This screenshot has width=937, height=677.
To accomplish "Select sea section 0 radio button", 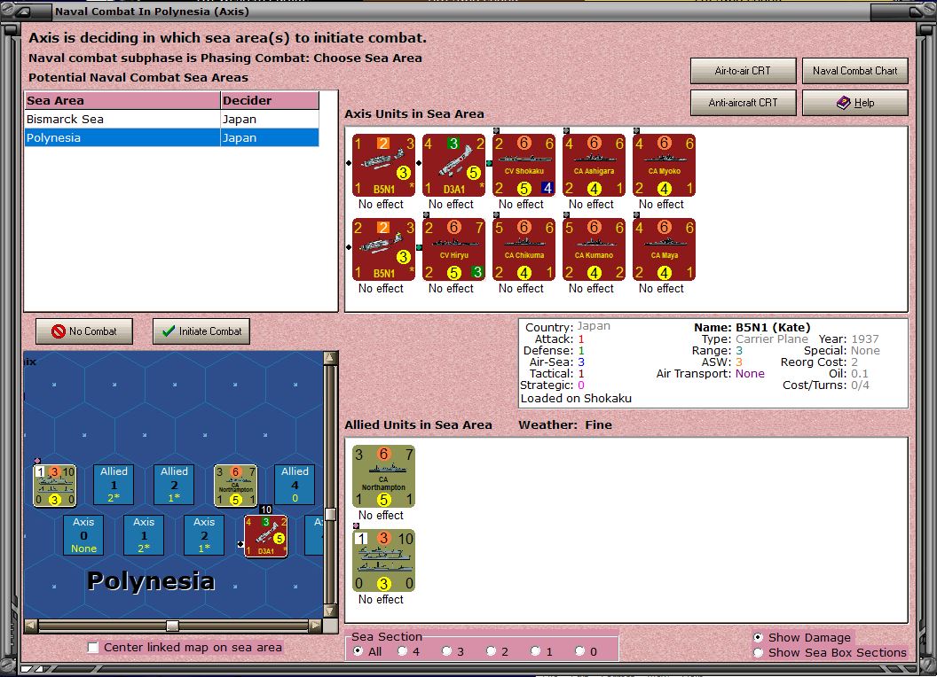I will (579, 651).
